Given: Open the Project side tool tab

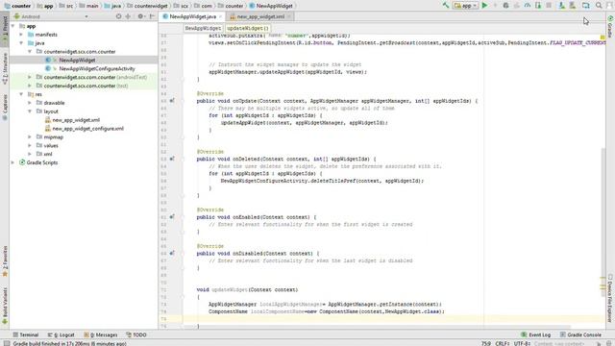Looking at the screenshot, I should 5,30.
